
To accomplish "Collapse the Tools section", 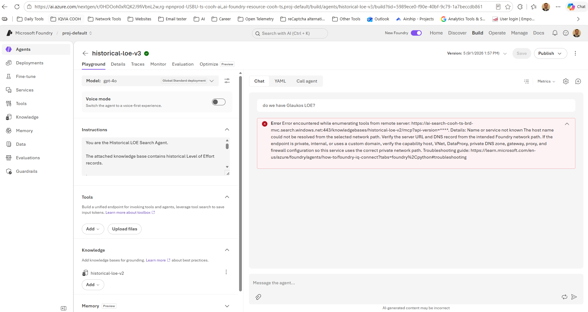I will pos(227,197).
